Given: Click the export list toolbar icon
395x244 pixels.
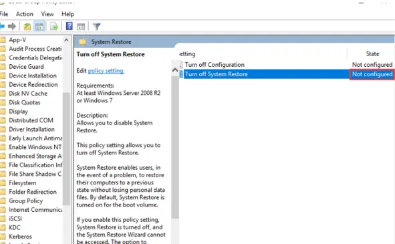Looking at the screenshot, I should 54,26.
